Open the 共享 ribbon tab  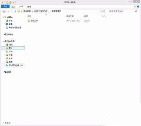pyautogui.click(x=21, y=6)
